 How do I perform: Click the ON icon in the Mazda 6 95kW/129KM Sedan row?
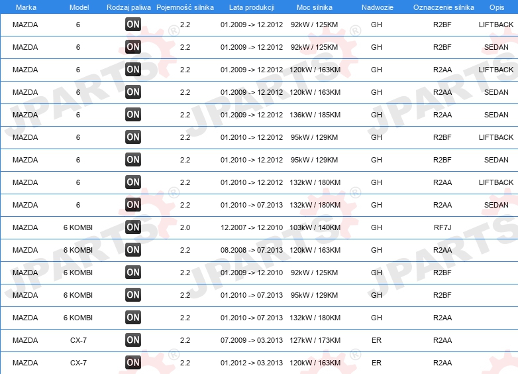[133, 159]
